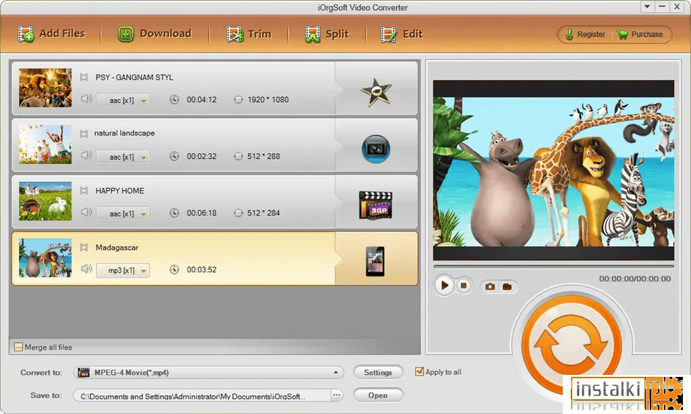
Task: Select the PSY - GANGNAM STYL video thumbnail
Action: [45, 88]
